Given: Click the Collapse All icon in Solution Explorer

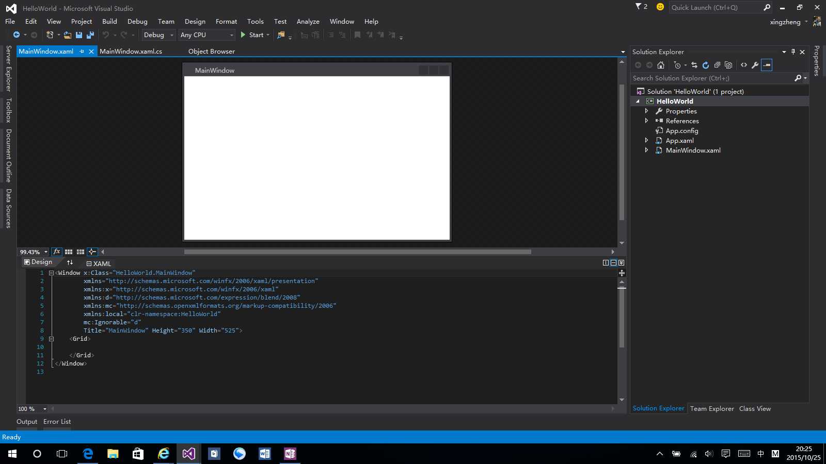Looking at the screenshot, I should 717,65.
